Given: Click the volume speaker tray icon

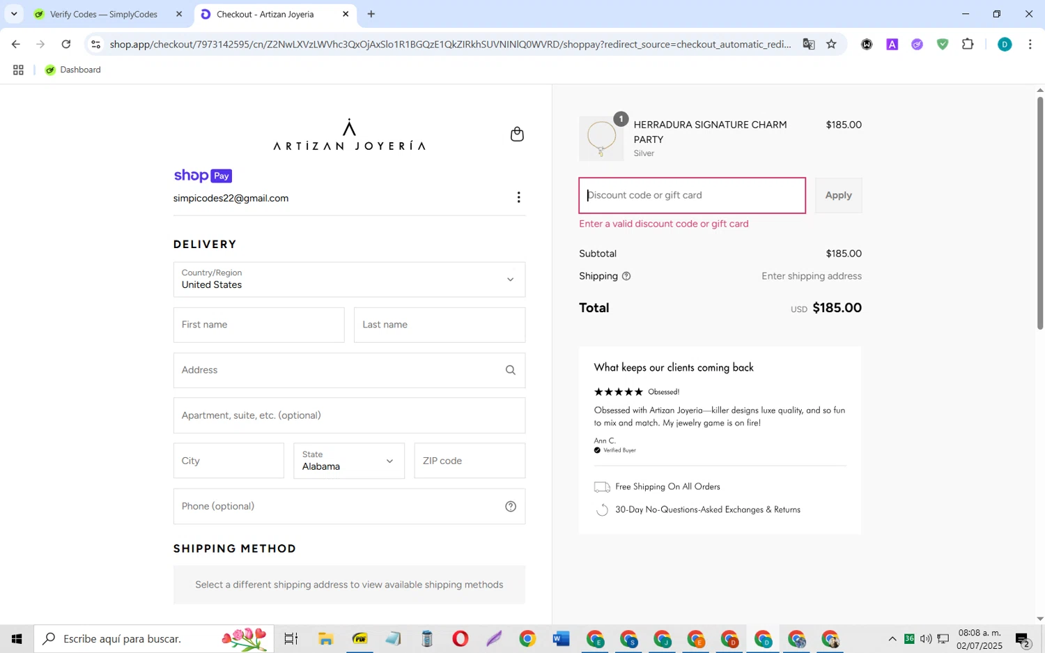Looking at the screenshot, I should point(926,639).
